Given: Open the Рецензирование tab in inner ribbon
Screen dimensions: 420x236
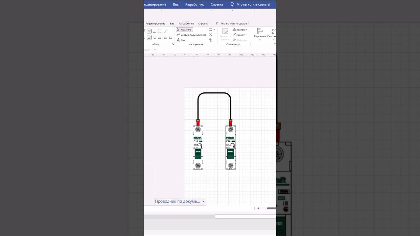Looking at the screenshot, I should click(155, 24).
